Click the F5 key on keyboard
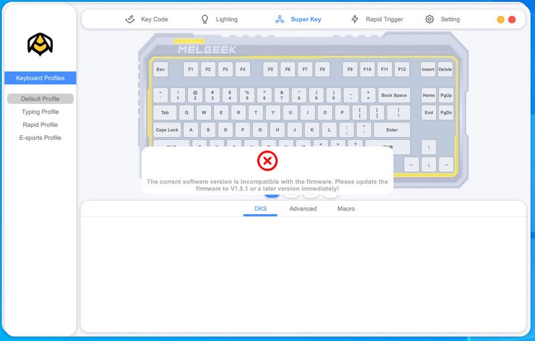 pos(270,70)
